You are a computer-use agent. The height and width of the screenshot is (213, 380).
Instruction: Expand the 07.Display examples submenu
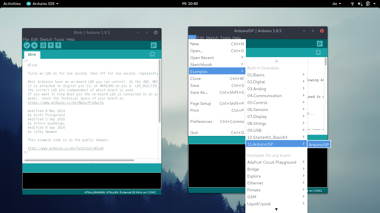pos(276,116)
